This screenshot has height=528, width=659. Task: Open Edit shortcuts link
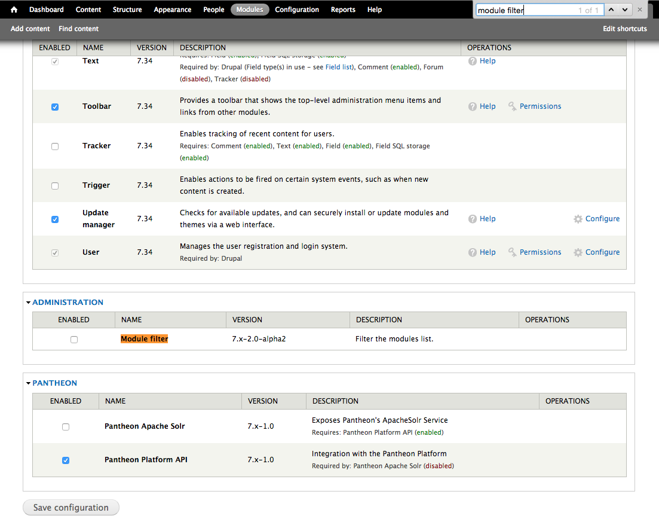click(625, 29)
